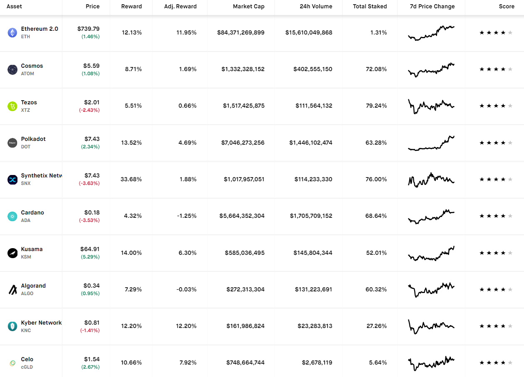Click Celo 7d price sparkline chart

pyautogui.click(x=431, y=363)
